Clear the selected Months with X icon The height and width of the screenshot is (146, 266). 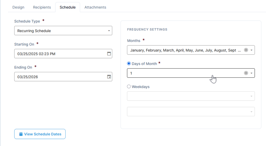246,50
